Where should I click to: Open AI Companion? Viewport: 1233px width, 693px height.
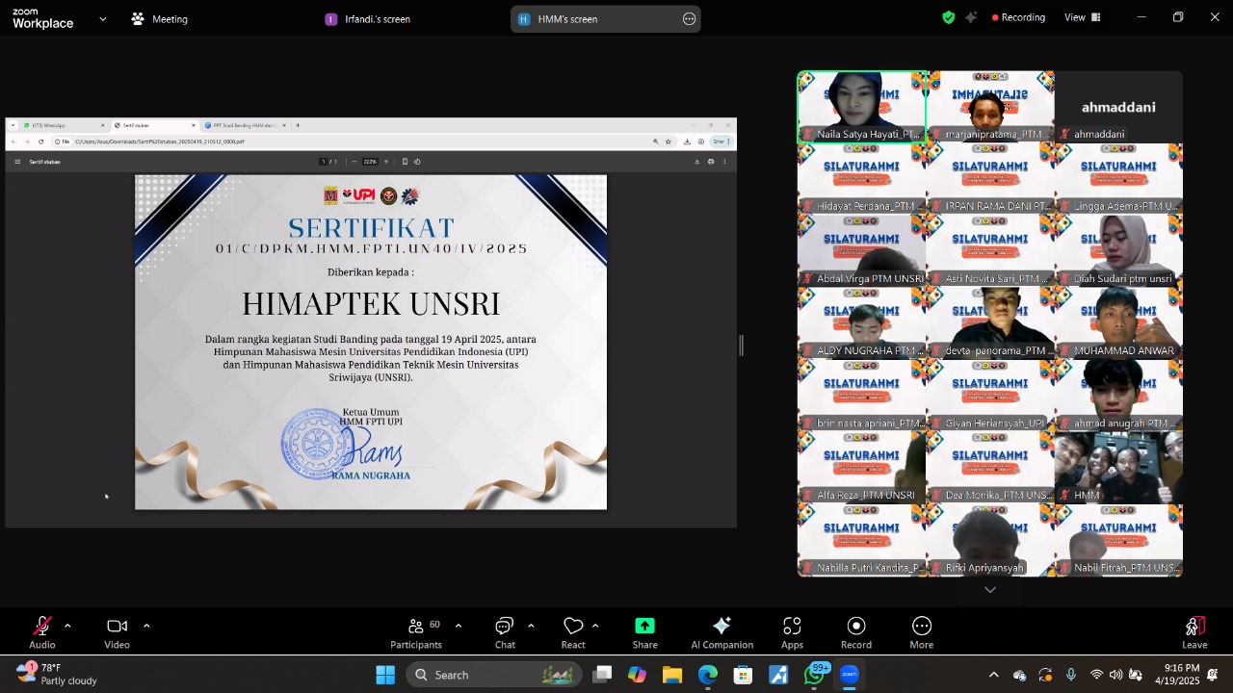(x=721, y=632)
